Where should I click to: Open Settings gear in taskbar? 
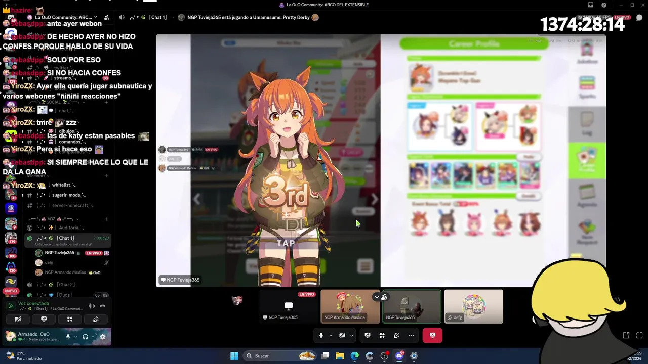point(414,356)
